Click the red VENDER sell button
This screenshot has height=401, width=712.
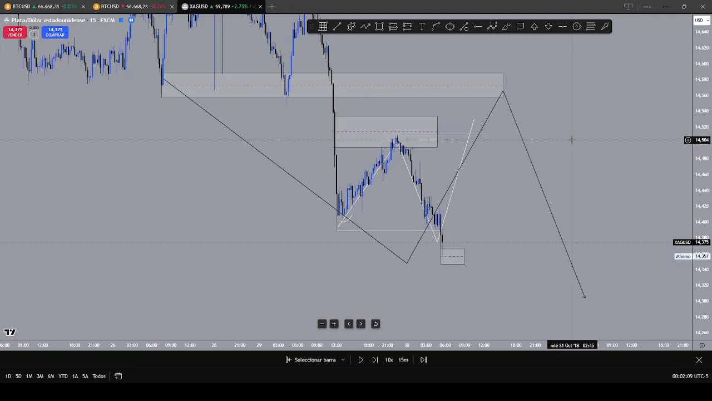point(14,32)
